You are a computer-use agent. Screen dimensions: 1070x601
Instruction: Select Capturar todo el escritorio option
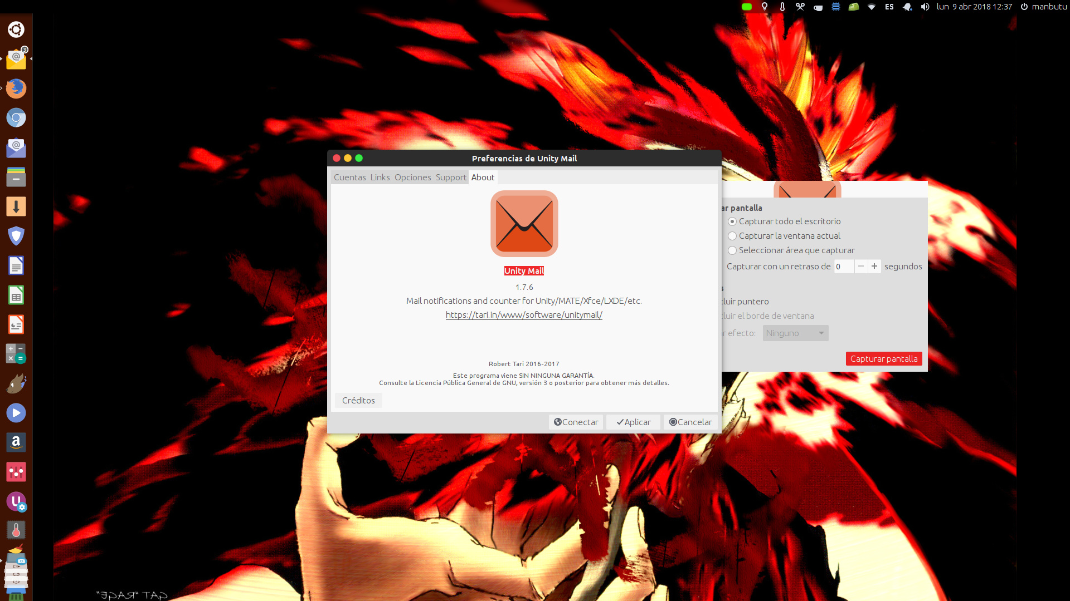732,221
